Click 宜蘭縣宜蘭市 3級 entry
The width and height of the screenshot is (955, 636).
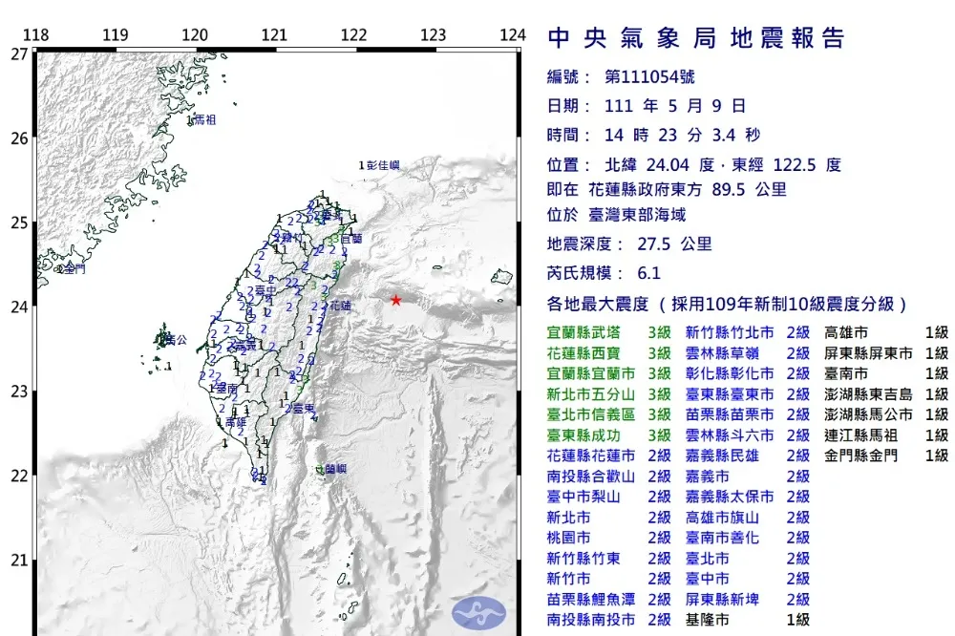click(x=608, y=373)
